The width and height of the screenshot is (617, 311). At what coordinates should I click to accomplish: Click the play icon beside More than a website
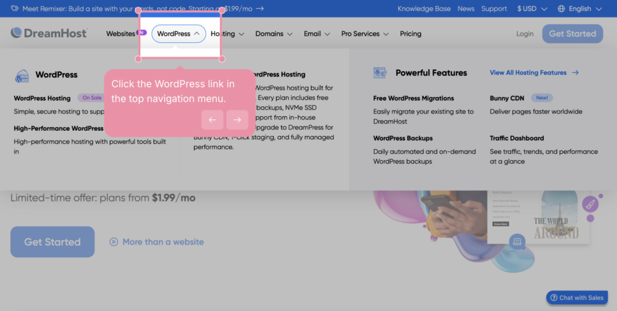click(114, 242)
